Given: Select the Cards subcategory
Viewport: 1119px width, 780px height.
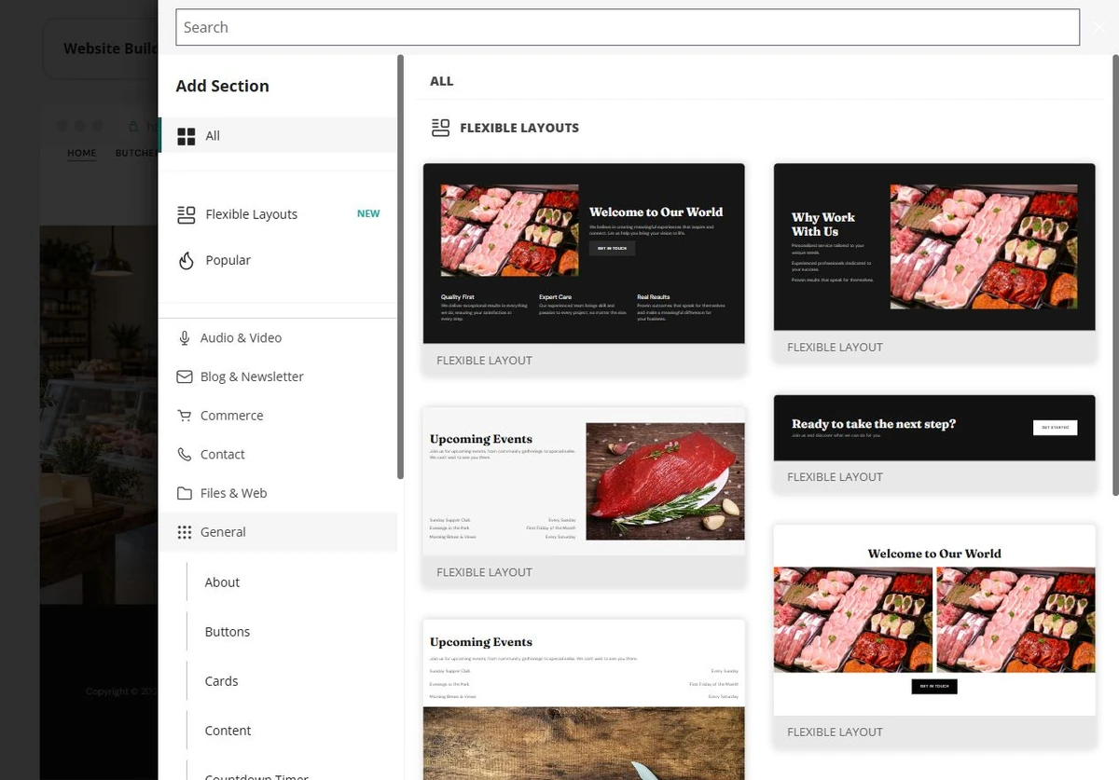Looking at the screenshot, I should [x=222, y=681].
